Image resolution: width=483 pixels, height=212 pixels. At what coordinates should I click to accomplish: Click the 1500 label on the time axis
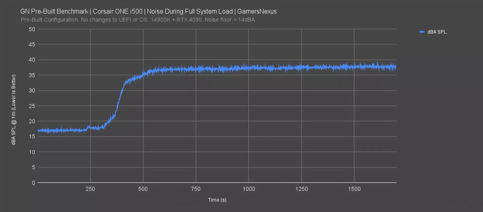pyautogui.click(x=354, y=189)
